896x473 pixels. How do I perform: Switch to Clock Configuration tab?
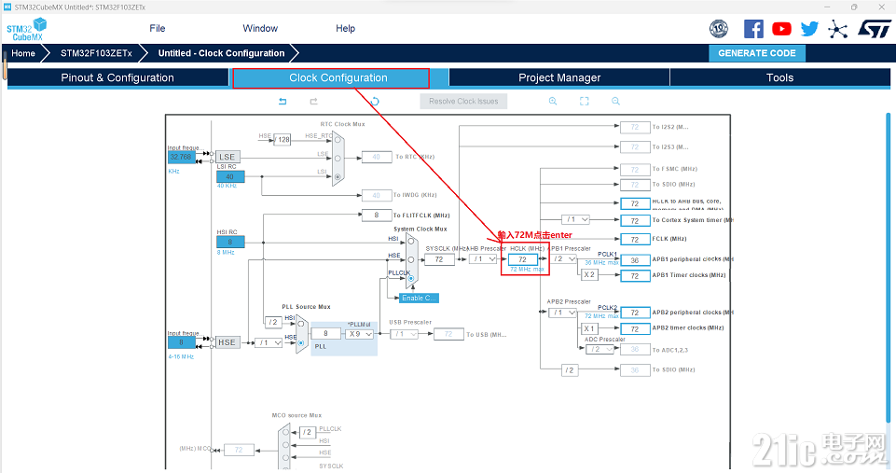(x=338, y=77)
